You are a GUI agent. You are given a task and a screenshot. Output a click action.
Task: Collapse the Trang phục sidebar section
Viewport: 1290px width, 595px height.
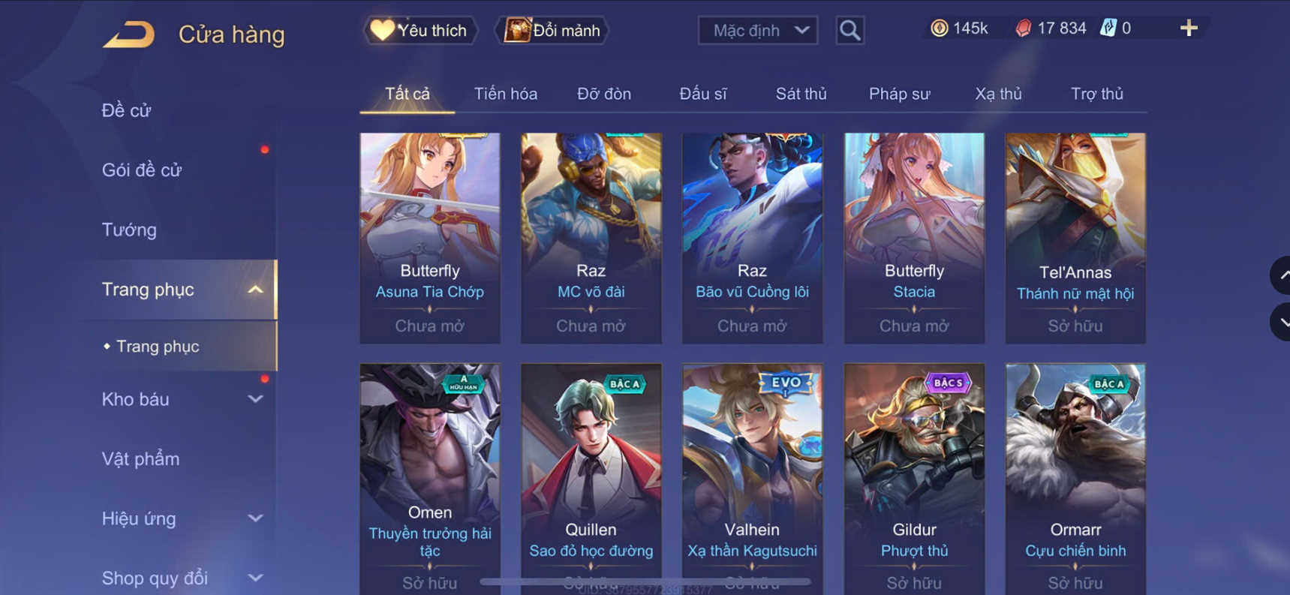256,290
